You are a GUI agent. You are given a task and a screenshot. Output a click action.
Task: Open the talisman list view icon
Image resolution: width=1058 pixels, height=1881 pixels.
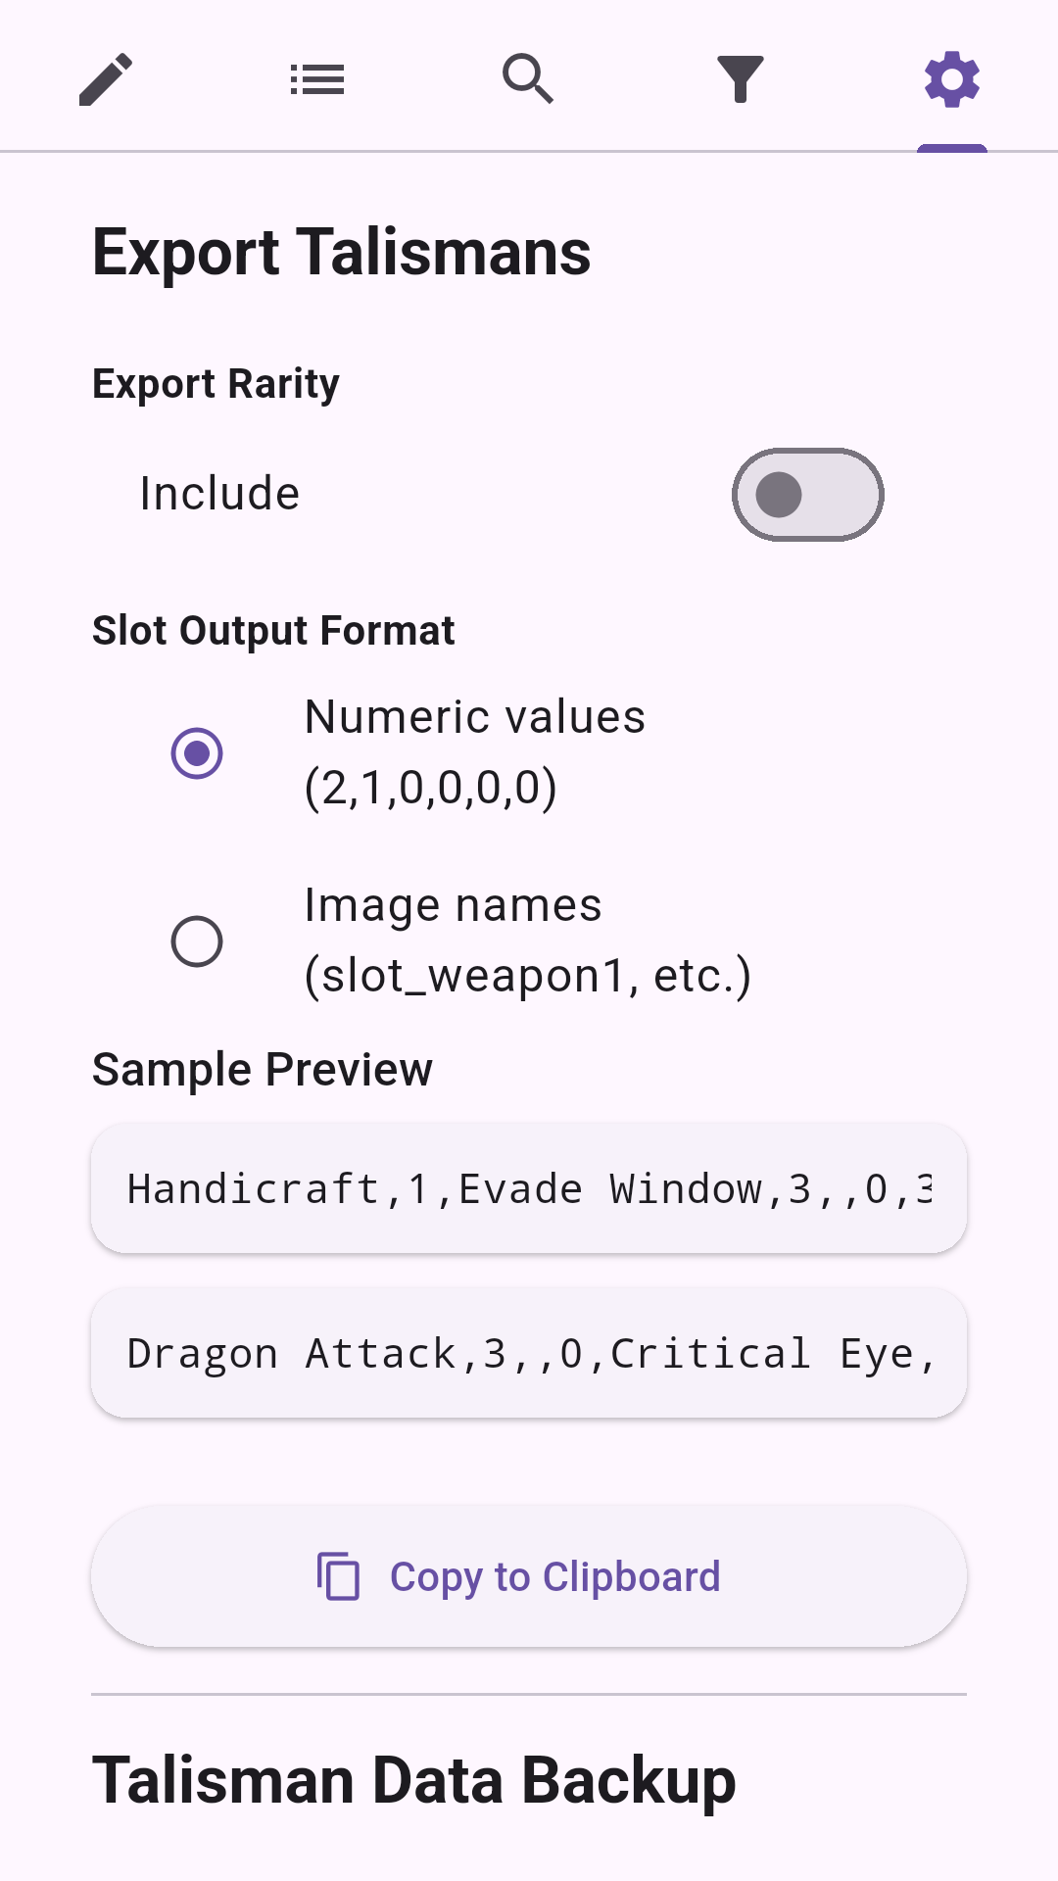pos(316,78)
